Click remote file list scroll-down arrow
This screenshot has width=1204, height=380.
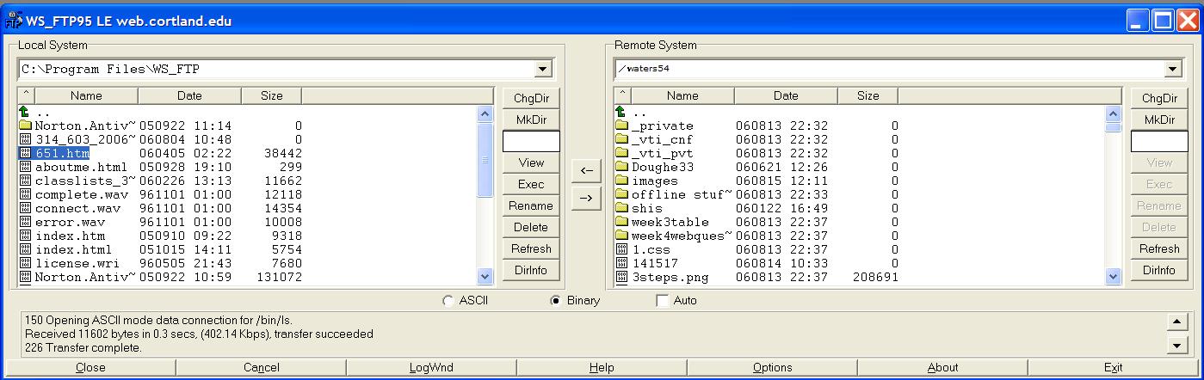point(1114,277)
